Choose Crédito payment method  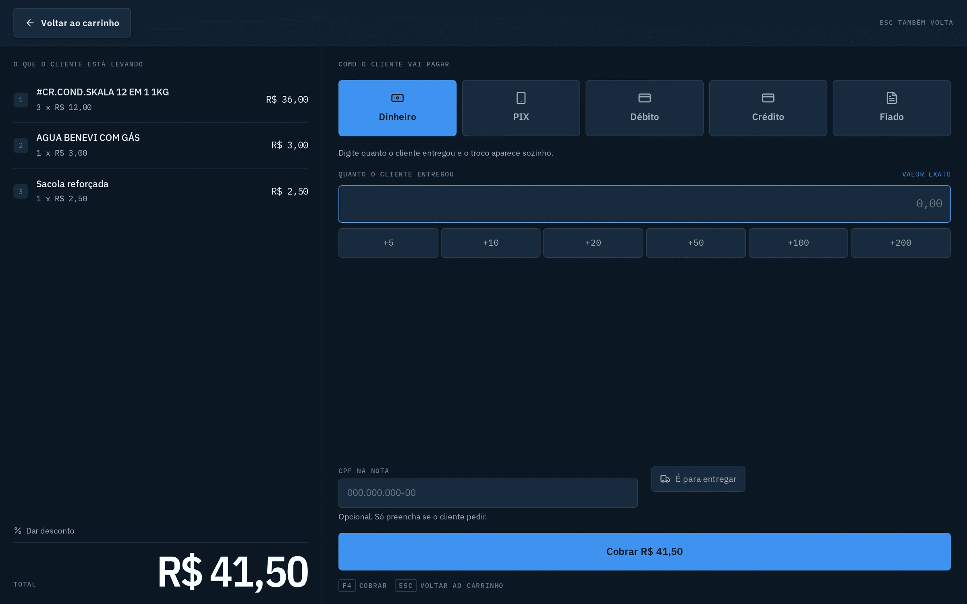[x=768, y=108]
